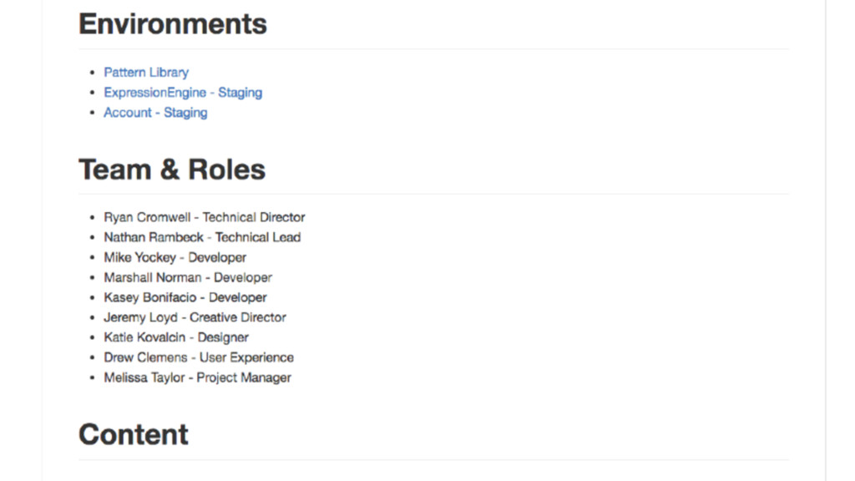This screenshot has height=481, width=855.
Task: Select the Kasey Bonifacio - Developer entry
Action: click(185, 297)
